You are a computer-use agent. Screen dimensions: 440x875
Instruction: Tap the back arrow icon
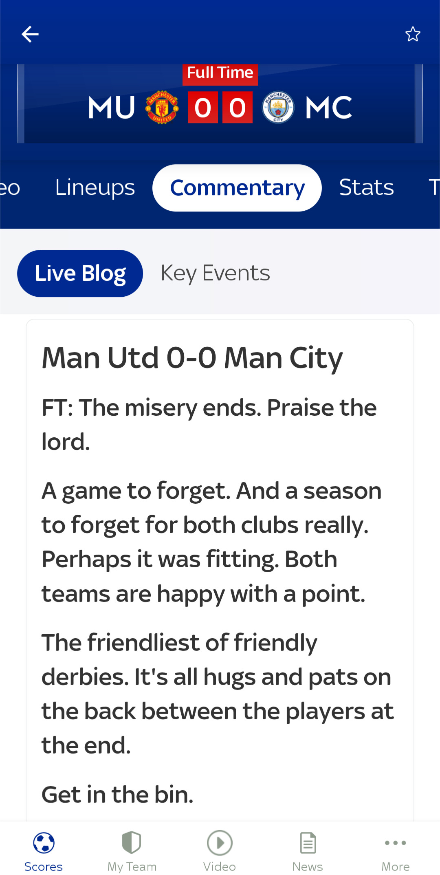(x=30, y=34)
